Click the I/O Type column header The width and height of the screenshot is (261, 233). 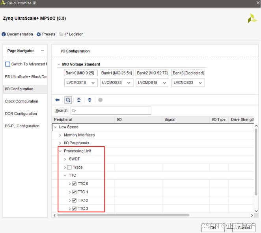(219, 119)
